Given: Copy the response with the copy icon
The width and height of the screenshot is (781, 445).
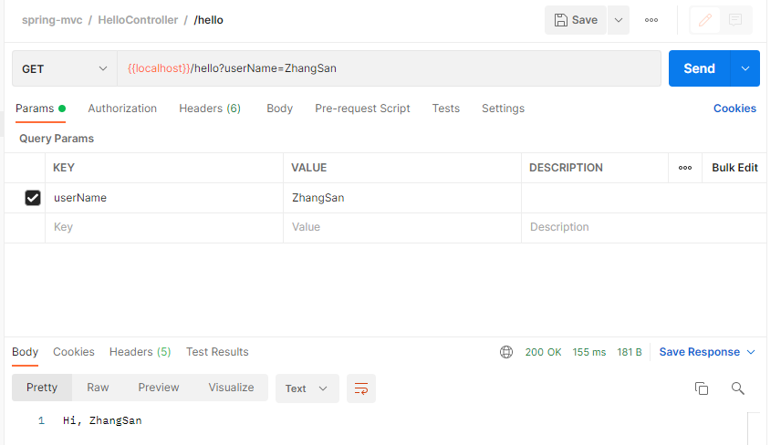Looking at the screenshot, I should tap(702, 388).
